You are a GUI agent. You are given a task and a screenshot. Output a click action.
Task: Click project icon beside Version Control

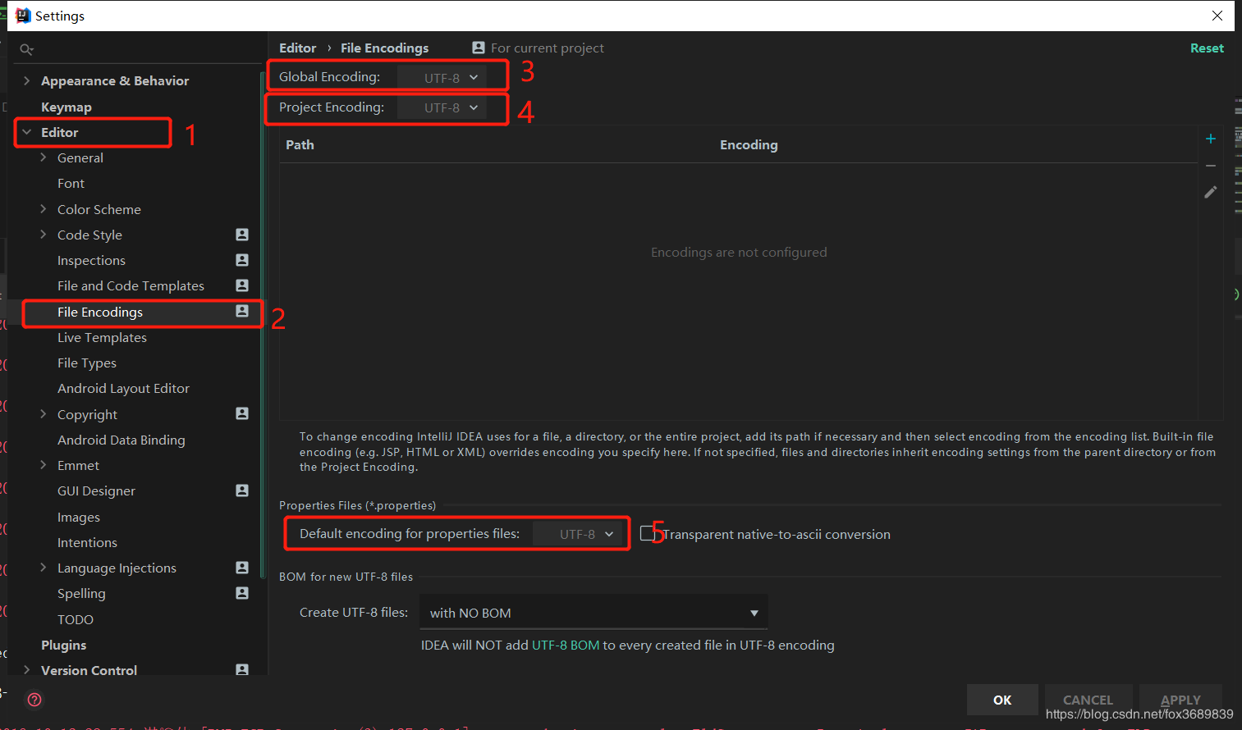[x=242, y=669]
